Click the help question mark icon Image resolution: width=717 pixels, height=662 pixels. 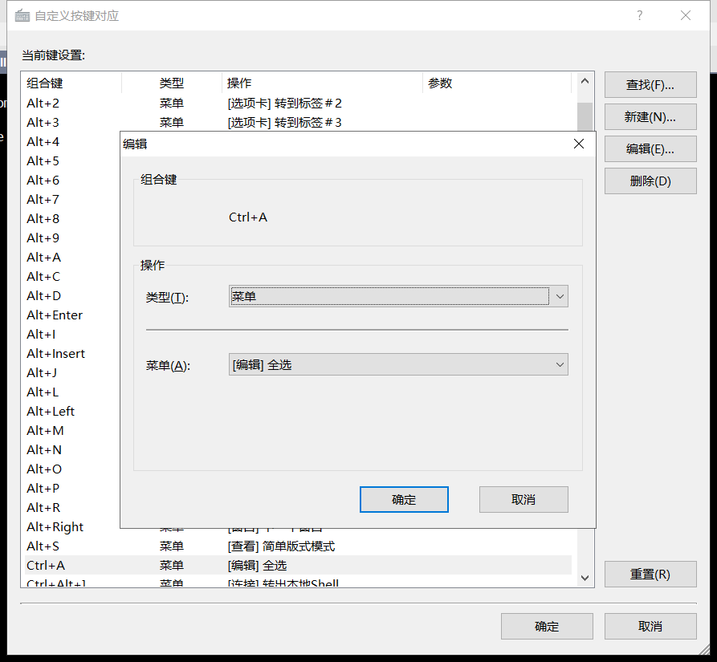639,15
